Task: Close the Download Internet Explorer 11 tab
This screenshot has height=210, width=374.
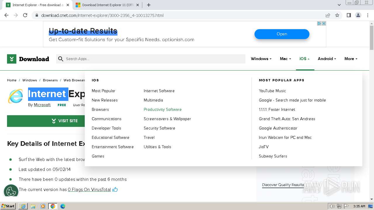Action: pos(138,5)
